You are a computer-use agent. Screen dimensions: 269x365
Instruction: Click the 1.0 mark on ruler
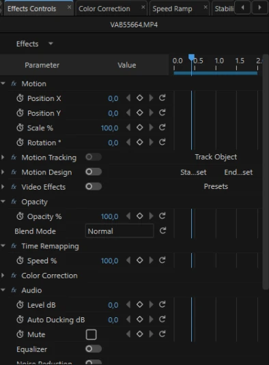[x=219, y=61]
